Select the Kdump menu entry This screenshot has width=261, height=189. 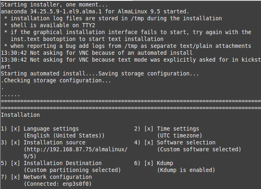[x=165, y=163]
